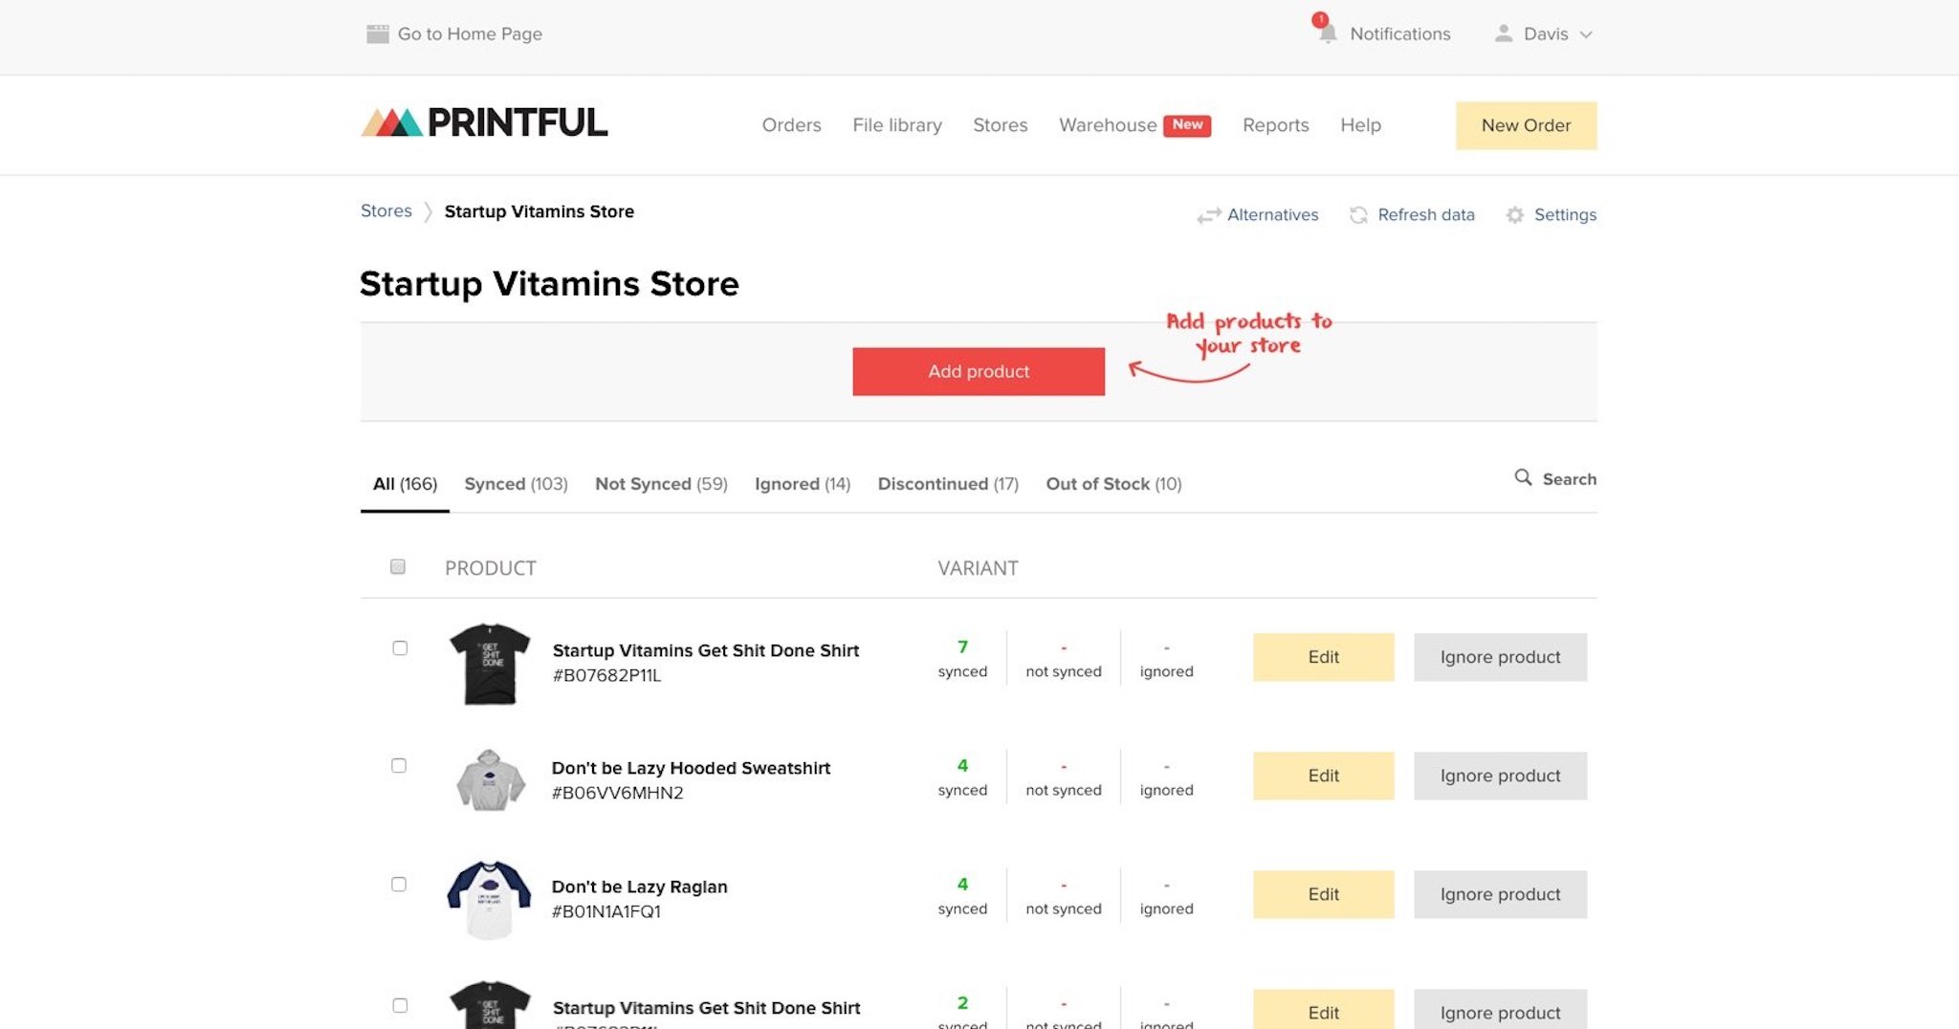1959x1029 pixels.
Task: Ignore the #B07682P11L Get Shit Done Shirt product
Action: [x=1500, y=657]
